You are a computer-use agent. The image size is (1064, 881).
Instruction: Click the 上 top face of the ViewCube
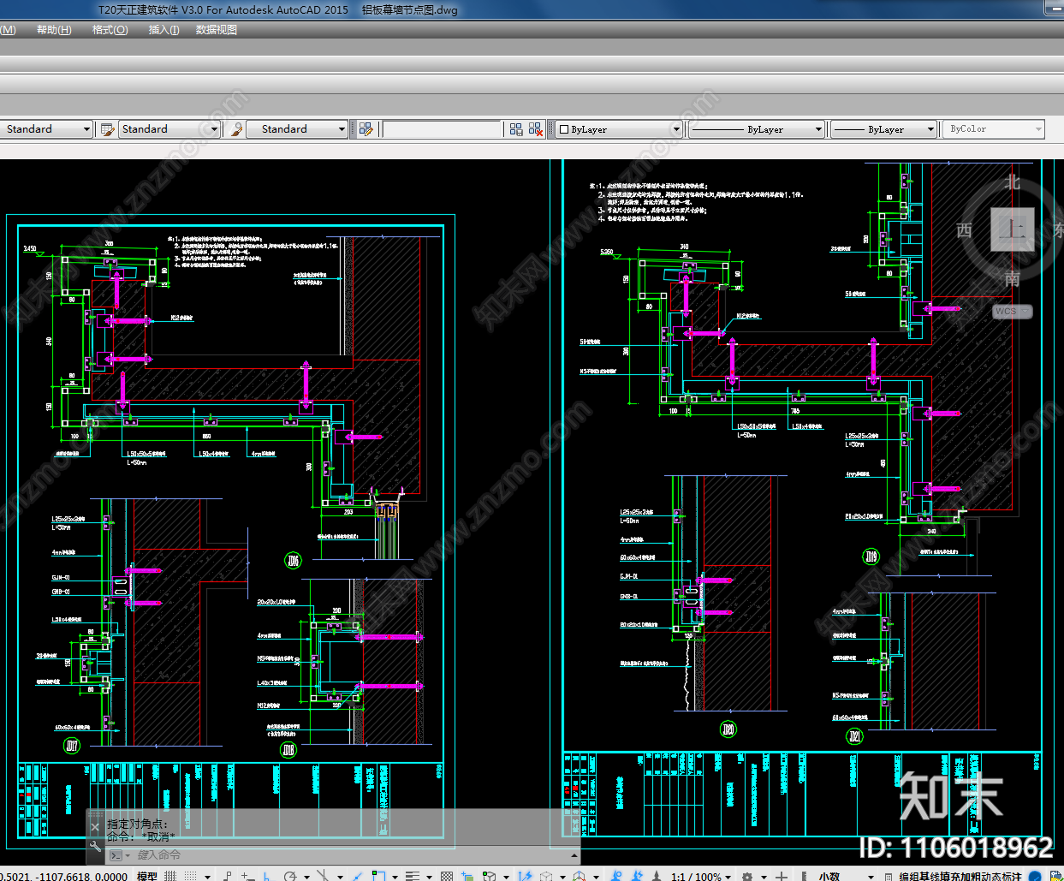[1013, 229]
